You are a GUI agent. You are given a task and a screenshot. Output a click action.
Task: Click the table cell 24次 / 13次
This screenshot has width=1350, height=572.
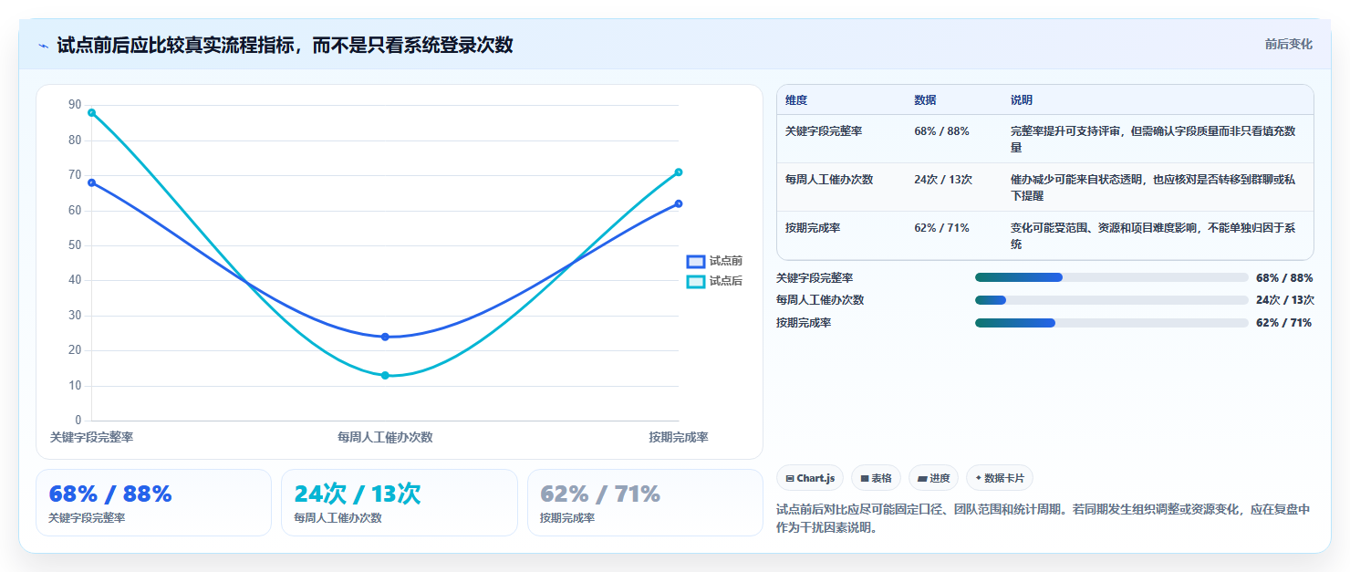943,180
